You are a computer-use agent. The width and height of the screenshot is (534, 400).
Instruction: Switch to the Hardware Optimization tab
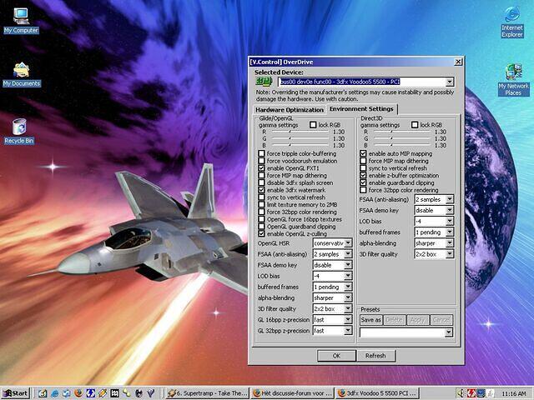pos(290,110)
